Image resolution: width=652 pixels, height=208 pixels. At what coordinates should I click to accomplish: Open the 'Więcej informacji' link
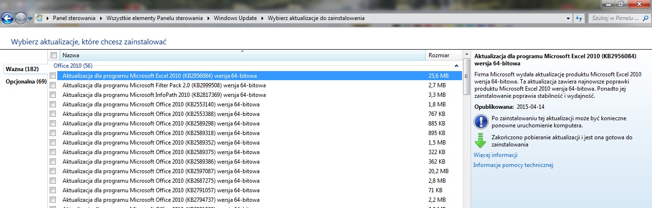pos(495,155)
